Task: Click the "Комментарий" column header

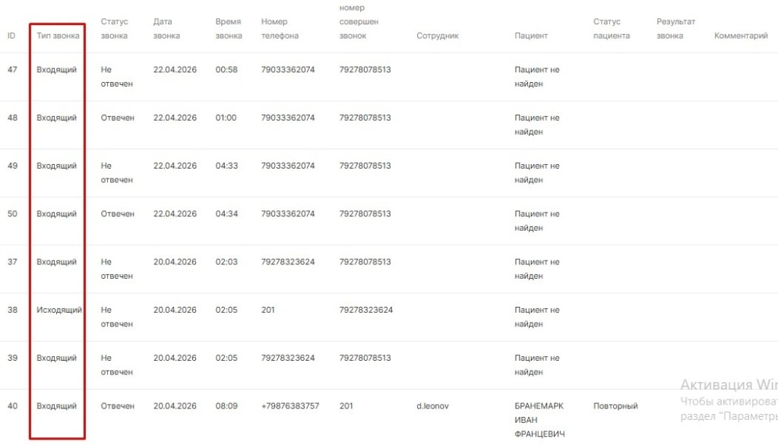Action: coord(741,36)
